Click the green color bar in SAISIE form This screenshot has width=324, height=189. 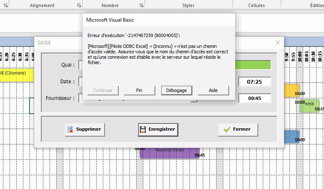253,65
